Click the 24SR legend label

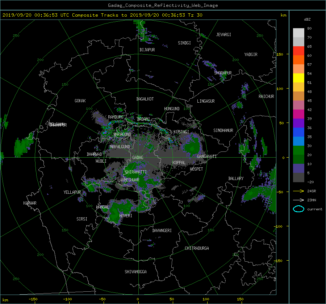tap(312, 191)
